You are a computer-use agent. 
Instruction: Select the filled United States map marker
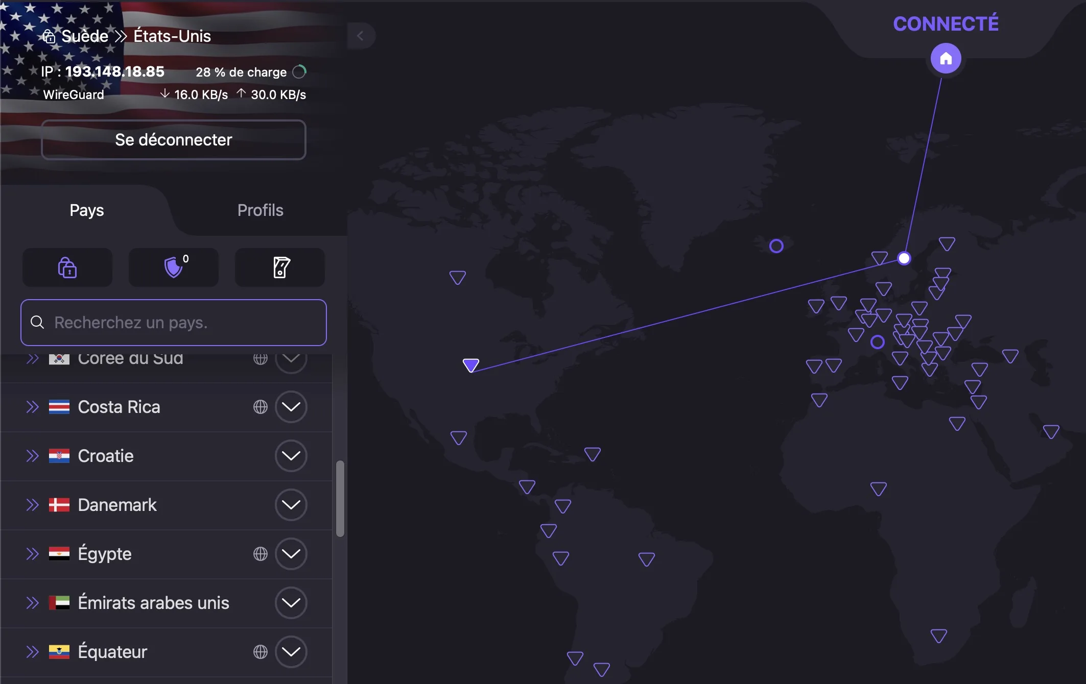[471, 364]
